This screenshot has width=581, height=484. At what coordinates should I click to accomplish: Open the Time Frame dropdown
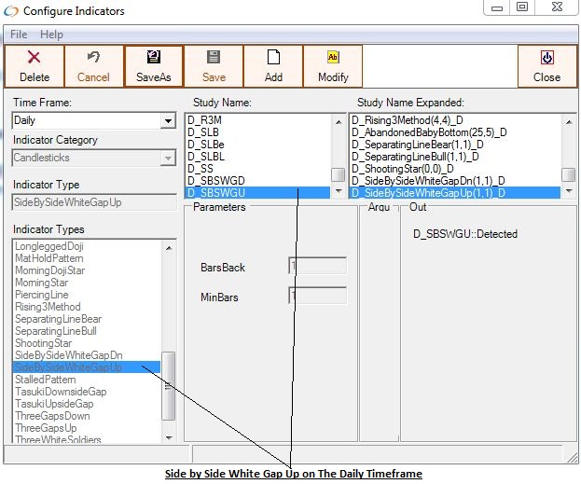[168, 121]
